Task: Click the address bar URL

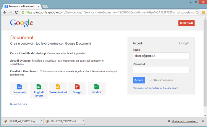Action: (110, 12)
